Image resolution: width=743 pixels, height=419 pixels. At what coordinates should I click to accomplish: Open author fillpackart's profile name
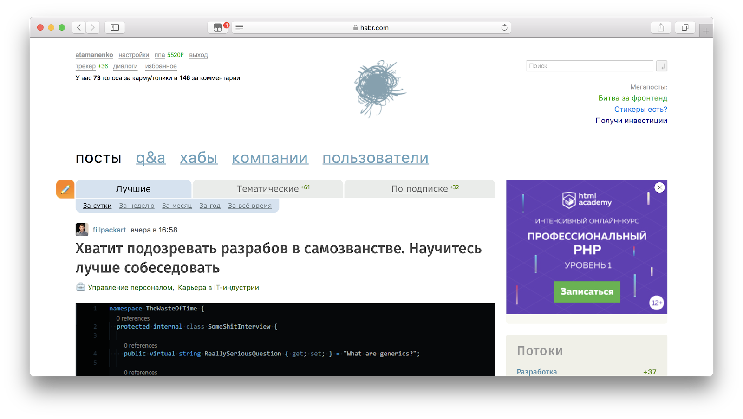tap(110, 230)
